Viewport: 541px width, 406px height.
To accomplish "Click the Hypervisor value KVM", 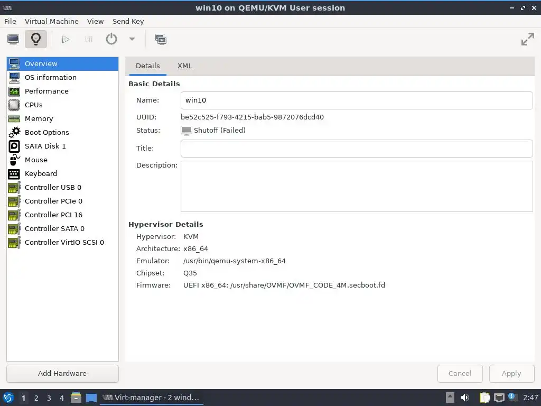I will (191, 237).
